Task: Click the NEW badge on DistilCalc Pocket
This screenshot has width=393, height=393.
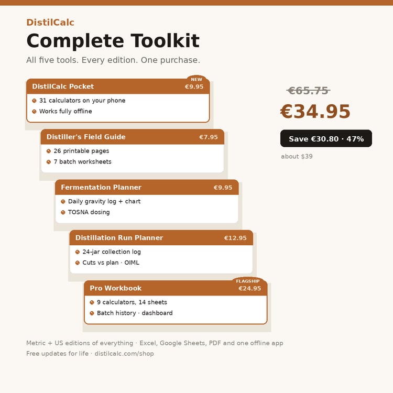Action: pyautogui.click(x=196, y=79)
